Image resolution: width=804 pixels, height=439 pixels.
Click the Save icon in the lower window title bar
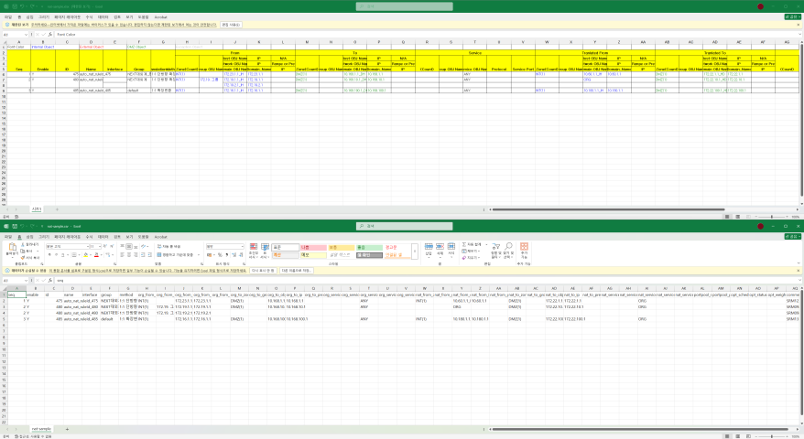(15, 226)
